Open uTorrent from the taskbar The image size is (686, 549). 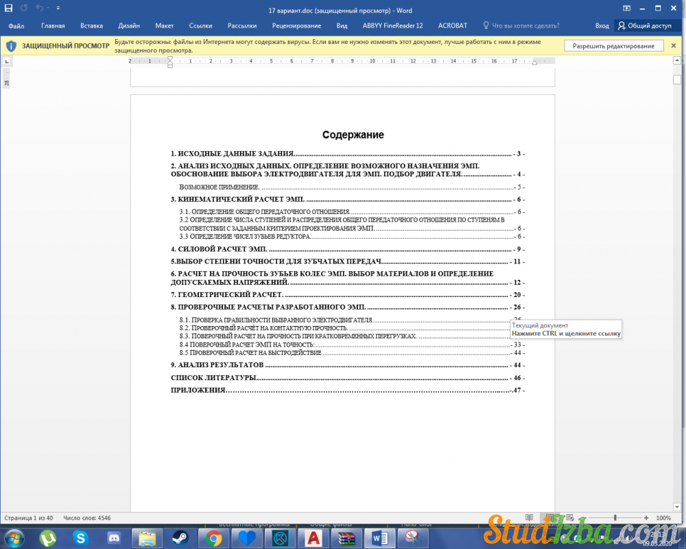coord(47,538)
